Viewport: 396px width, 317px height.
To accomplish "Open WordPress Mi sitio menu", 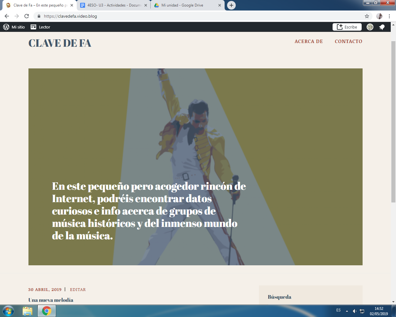I will coord(14,27).
